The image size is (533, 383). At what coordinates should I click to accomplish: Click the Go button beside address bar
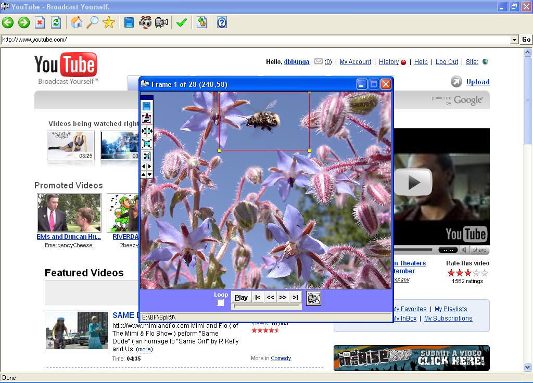[x=526, y=40]
